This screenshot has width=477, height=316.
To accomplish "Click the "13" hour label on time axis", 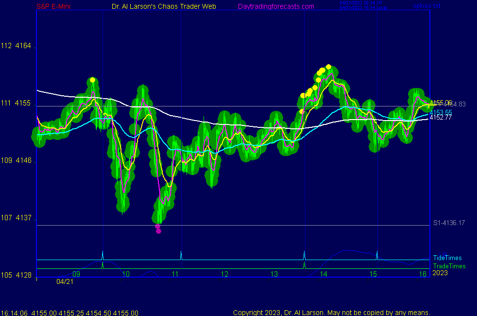I will 274,274.
